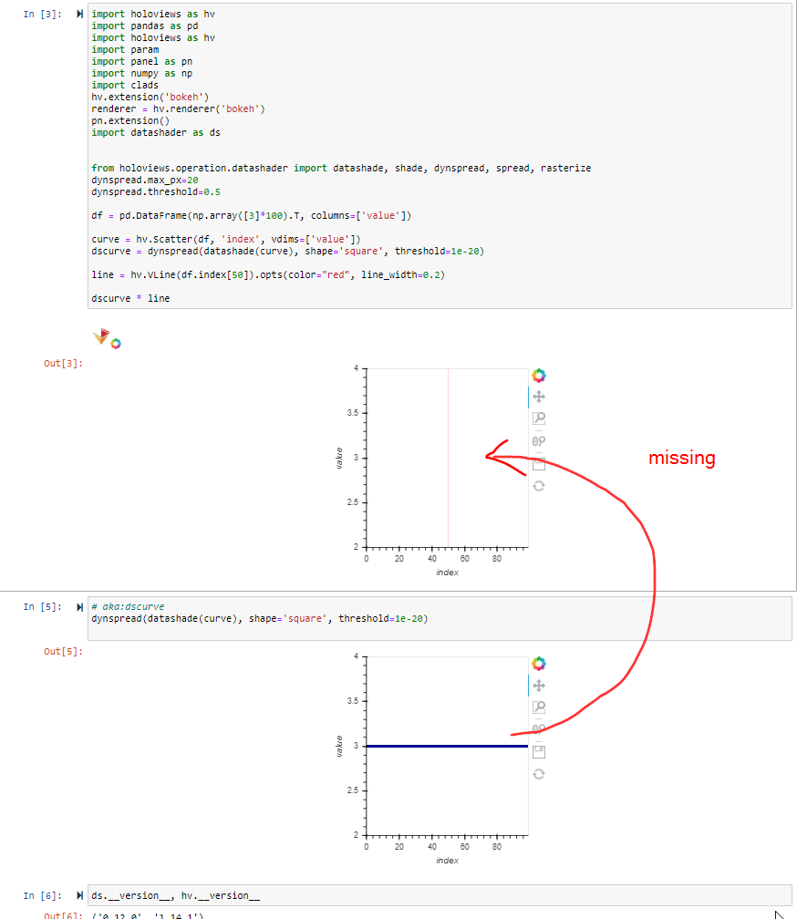Screen dimensions: 797x919
Task: Toggle Box Zoom on the second plot
Action: [x=538, y=707]
